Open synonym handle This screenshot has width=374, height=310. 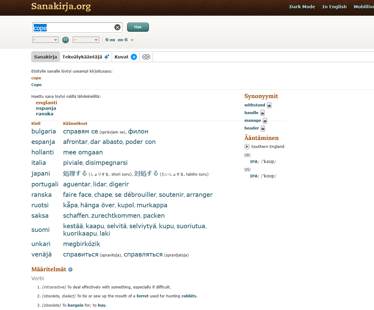(251, 113)
